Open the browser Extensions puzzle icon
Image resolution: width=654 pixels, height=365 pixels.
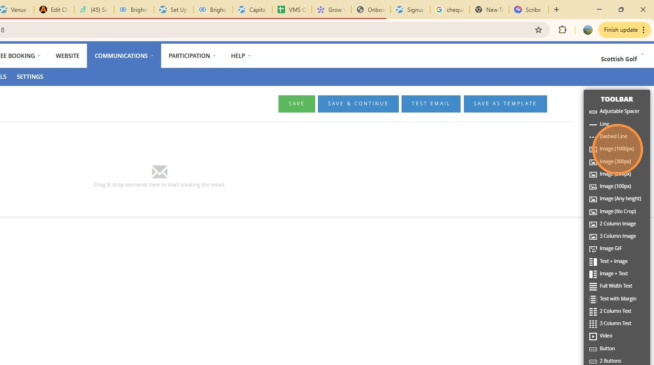(x=563, y=30)
